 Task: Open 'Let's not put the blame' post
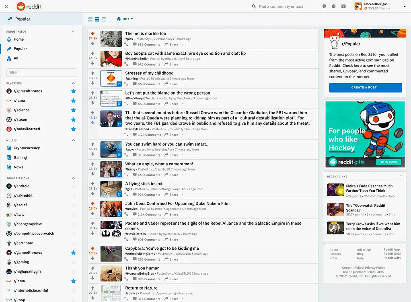[x=167, y=93]
